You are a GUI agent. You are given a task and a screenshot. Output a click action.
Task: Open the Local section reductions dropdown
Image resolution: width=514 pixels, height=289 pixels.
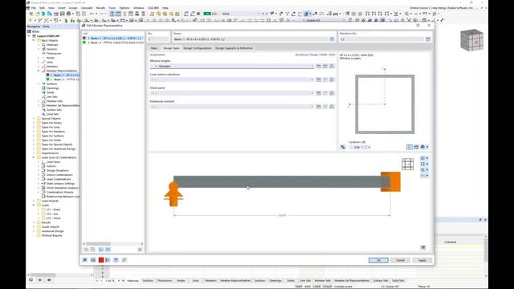pos(312,79)
